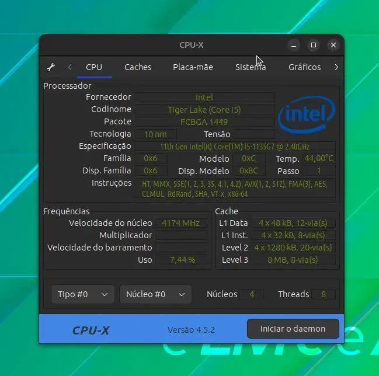Viewport: 379px width, 376px height.
Task: Click the left tab scroll arrow
Action: (70, 67)
